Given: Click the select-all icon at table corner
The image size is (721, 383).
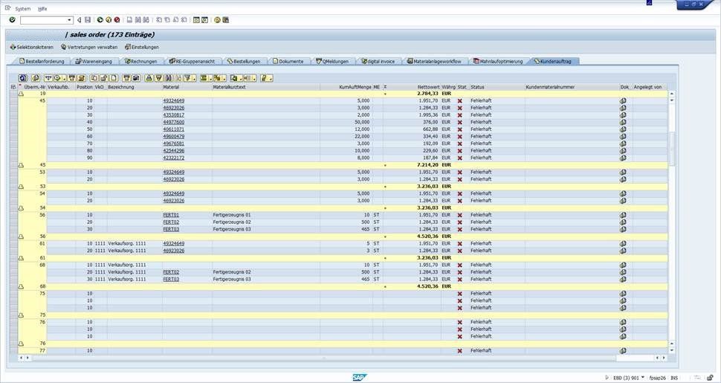Looking at the screenshot, I should pyautogui.click(x=13, y=86).
